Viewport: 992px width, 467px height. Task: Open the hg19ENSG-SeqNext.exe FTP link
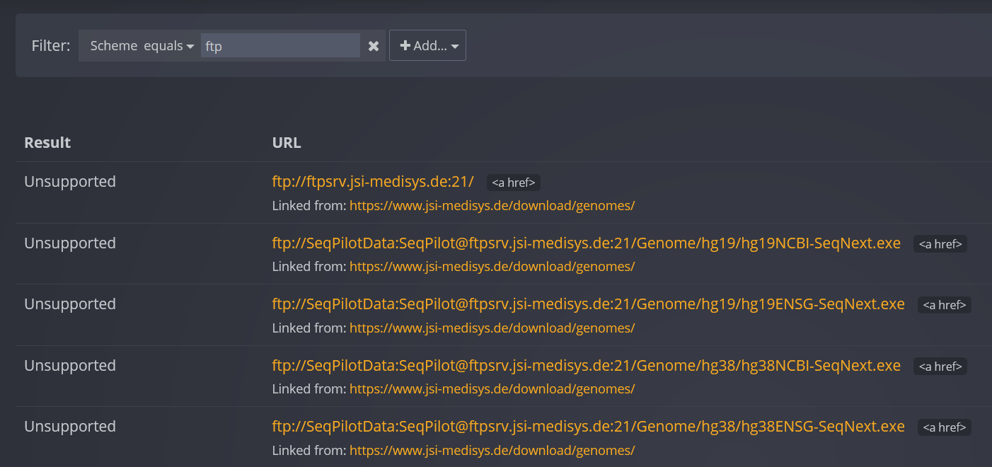[x=588, y=304]
